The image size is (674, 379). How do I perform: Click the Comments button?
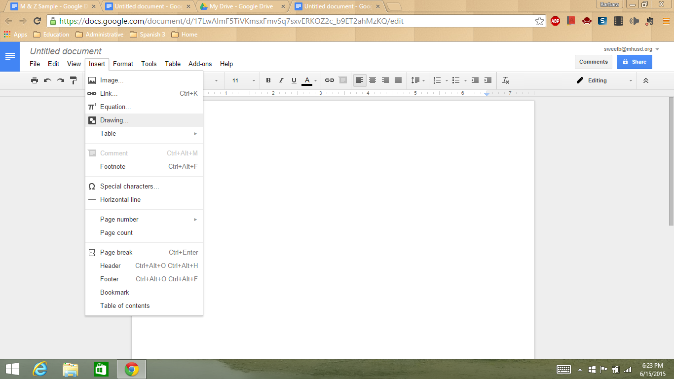pos(594,62)
